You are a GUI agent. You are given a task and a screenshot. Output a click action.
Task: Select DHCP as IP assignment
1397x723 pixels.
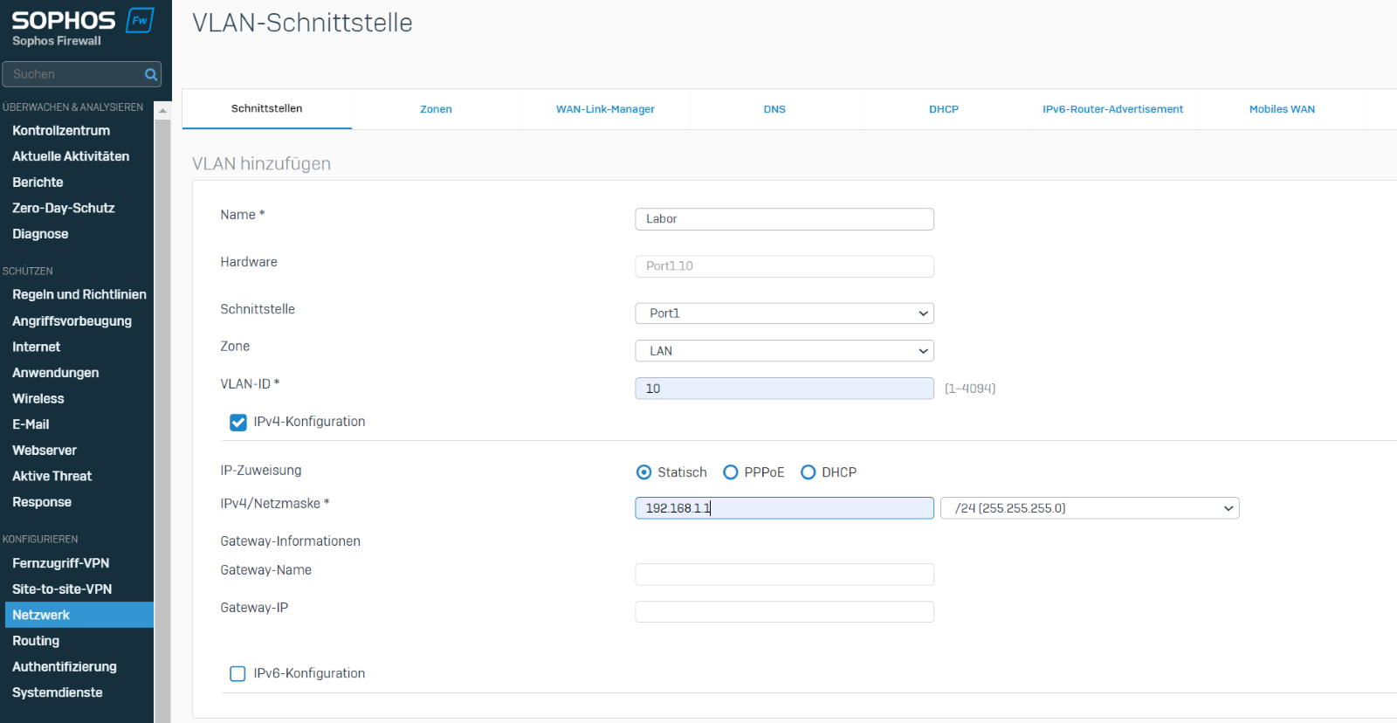coord(809,472)
